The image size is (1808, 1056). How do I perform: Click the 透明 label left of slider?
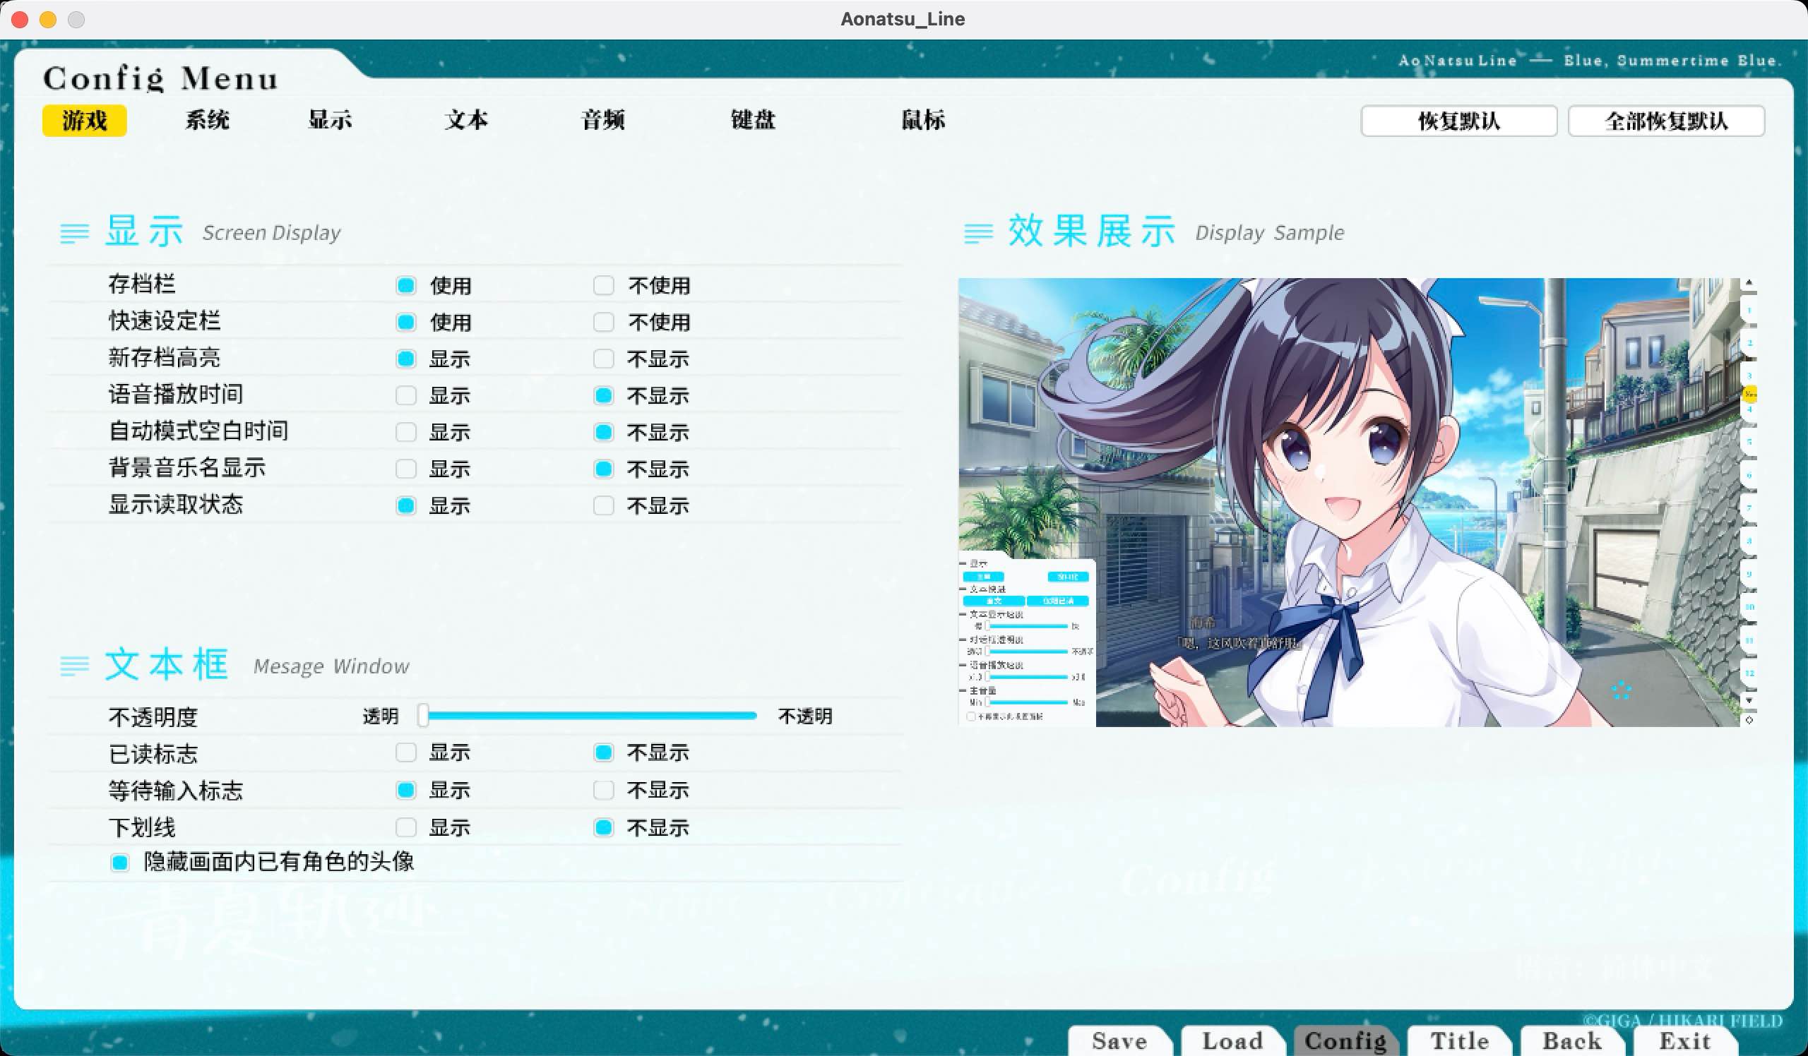380,716
